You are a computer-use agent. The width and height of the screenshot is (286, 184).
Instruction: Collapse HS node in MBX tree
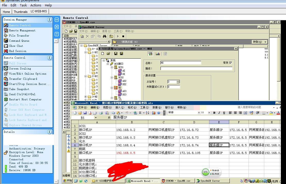coord(112,87)
